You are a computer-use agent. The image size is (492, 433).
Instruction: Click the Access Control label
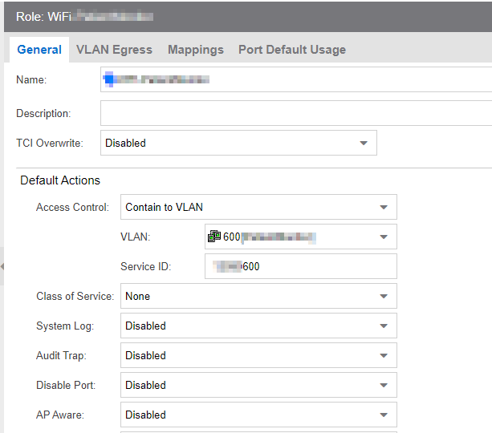point(72,207)
